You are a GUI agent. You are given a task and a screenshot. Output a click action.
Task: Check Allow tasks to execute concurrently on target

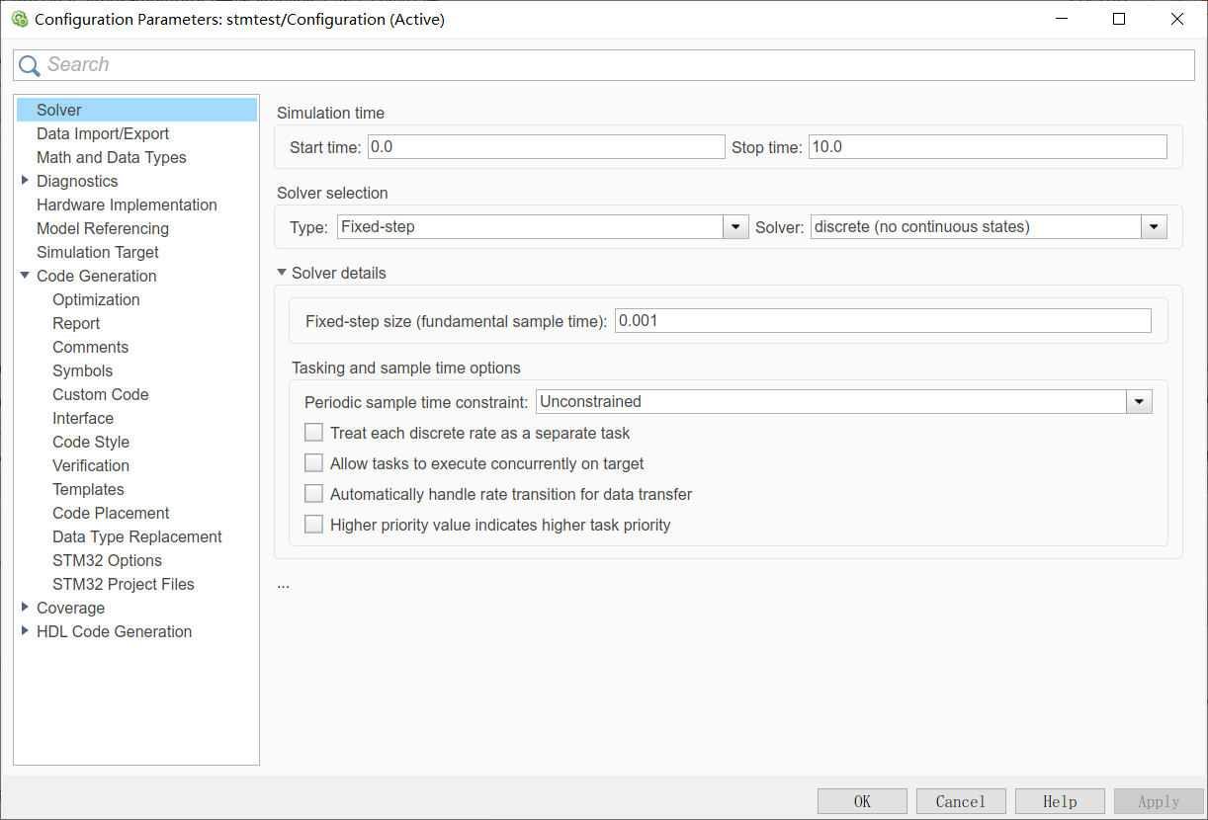pos(313,463)
